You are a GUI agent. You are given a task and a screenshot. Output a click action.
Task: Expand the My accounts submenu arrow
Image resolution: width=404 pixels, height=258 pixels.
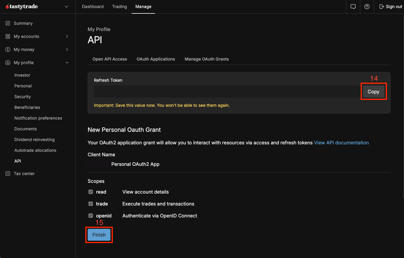coord(67,36)
